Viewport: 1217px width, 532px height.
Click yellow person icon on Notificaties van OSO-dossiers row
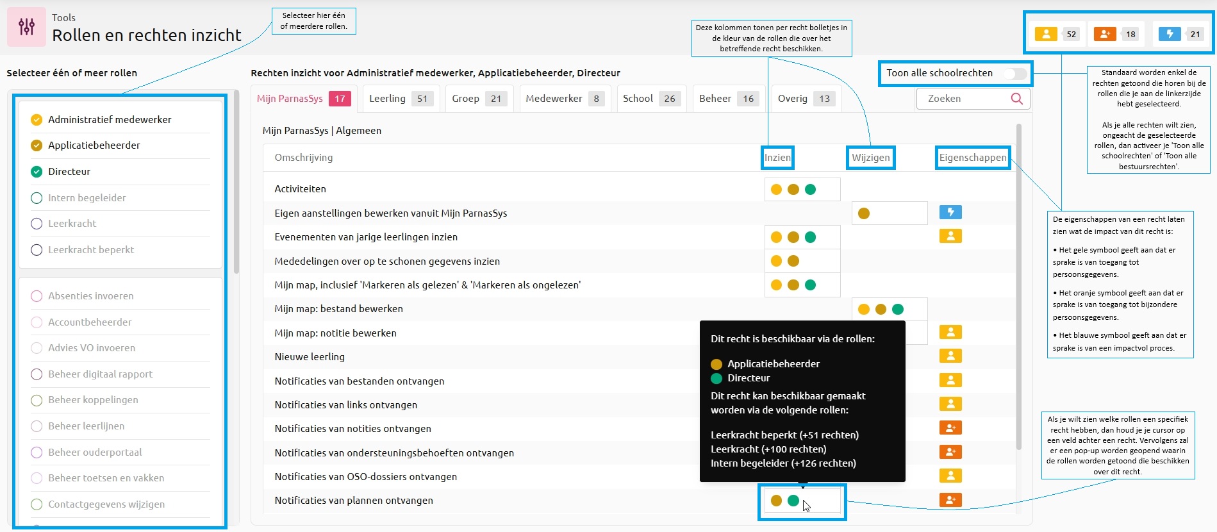(x=950, y=476)
